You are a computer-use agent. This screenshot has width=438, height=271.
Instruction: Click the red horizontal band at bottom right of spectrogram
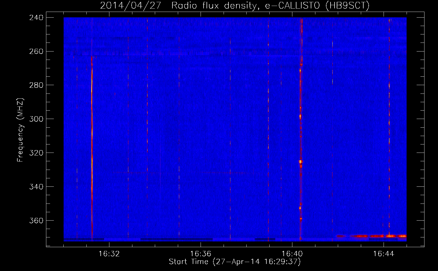pos(371,236)
